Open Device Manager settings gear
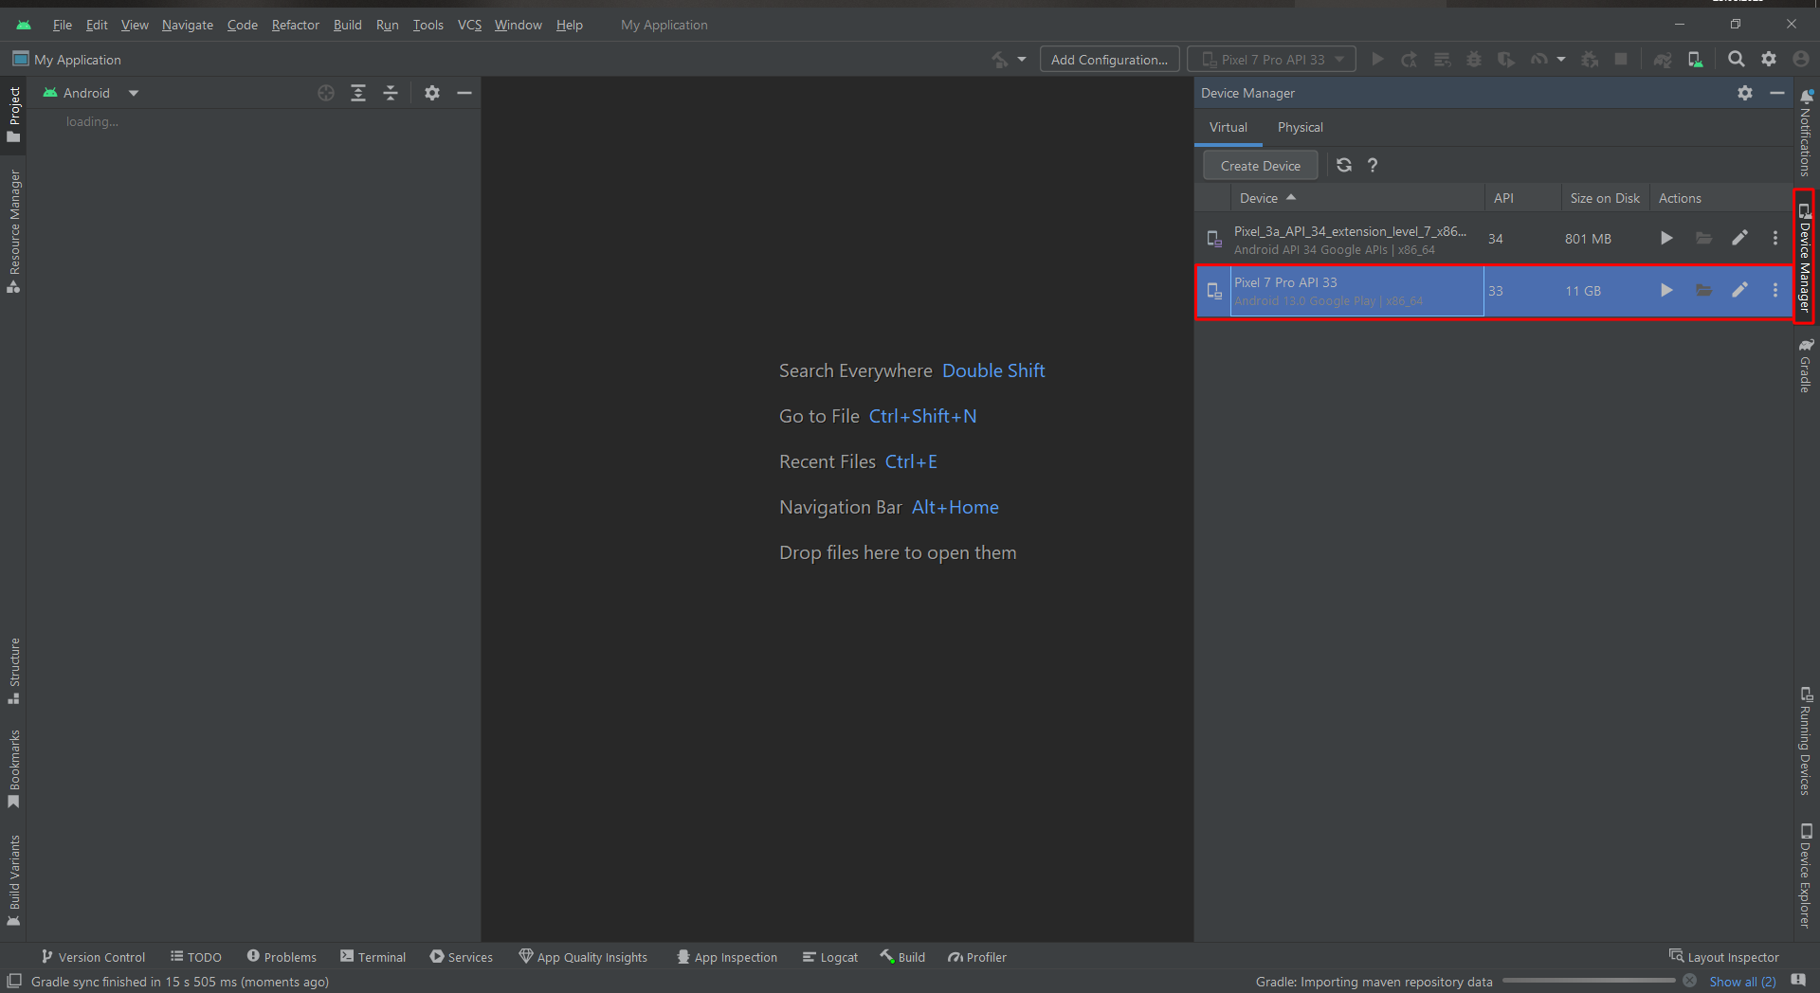Screen dimensions: 1820x993 tap(1744, 93)
